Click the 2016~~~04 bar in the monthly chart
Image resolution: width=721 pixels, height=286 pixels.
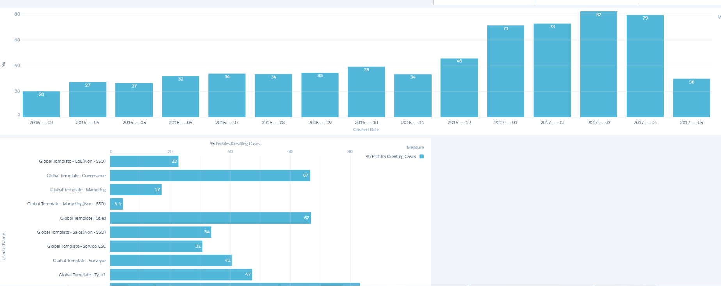[x=87, y=99]
